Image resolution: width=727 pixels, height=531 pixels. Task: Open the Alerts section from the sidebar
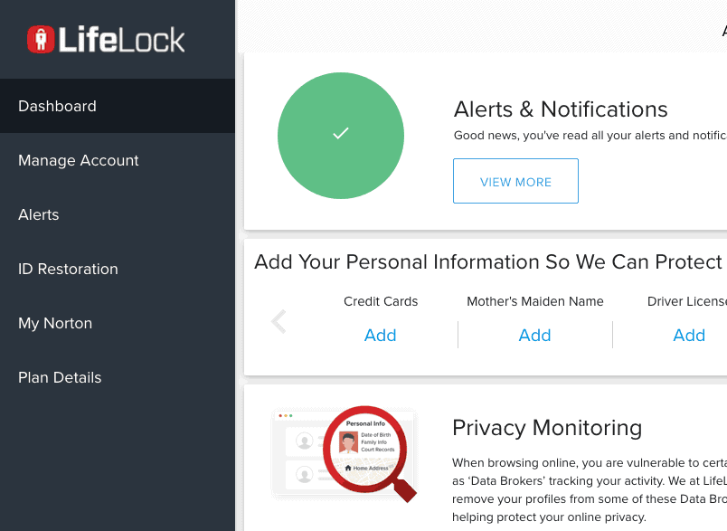pyautogui.click(x=38, y=214)
